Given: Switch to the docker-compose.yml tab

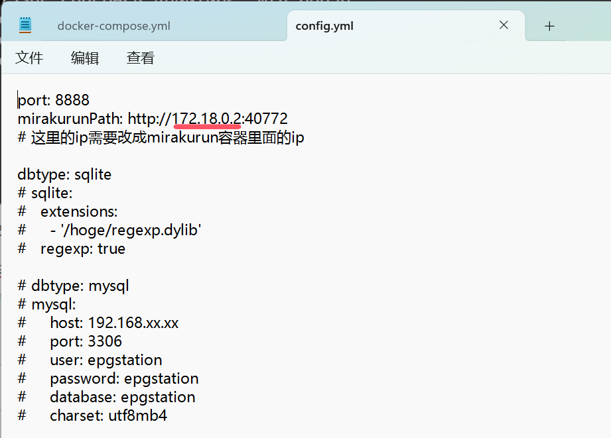Looking at the screenshot, I should point(114,26).
